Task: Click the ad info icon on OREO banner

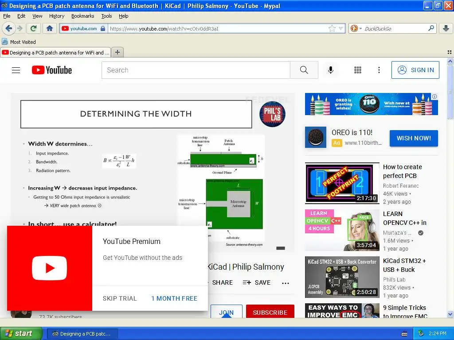Action: [x=434, y=97]
